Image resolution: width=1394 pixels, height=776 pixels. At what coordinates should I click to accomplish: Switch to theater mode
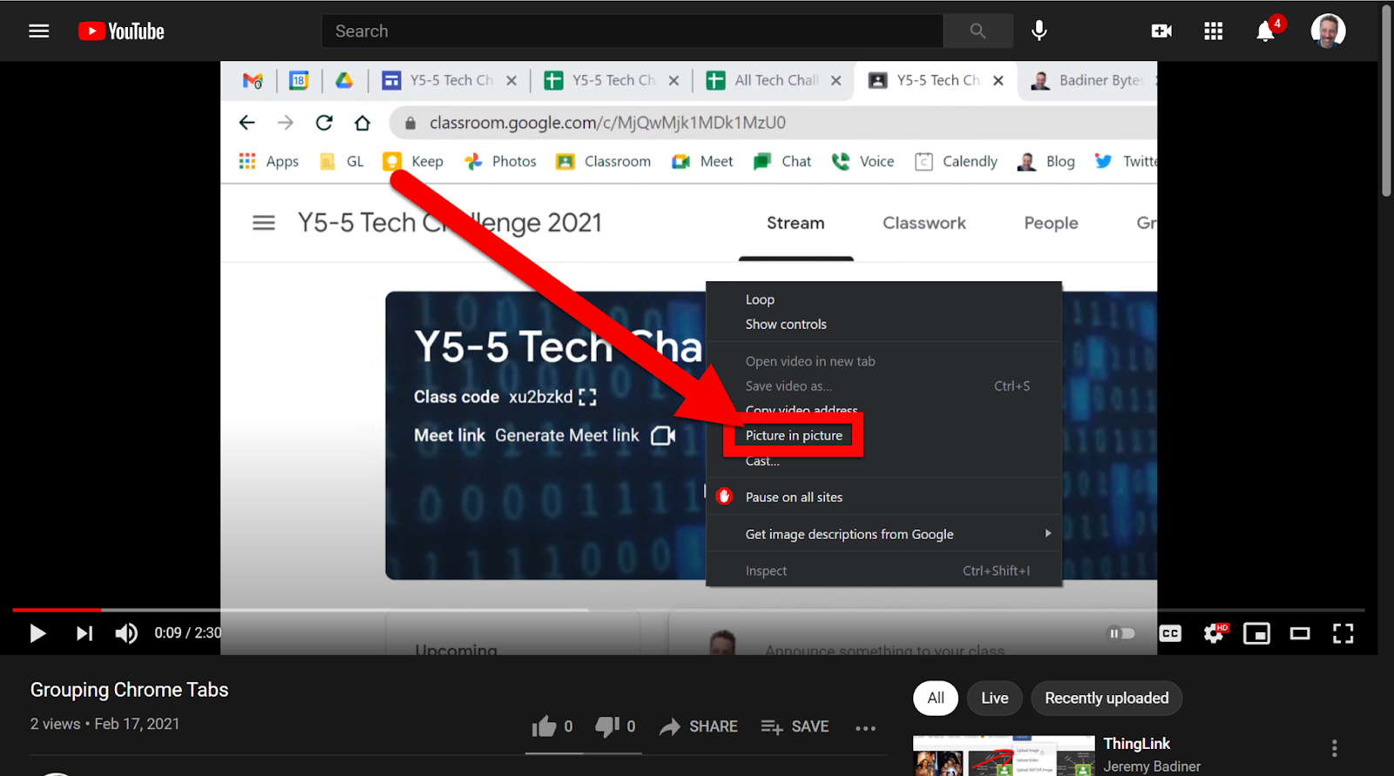click(1300, 633)
